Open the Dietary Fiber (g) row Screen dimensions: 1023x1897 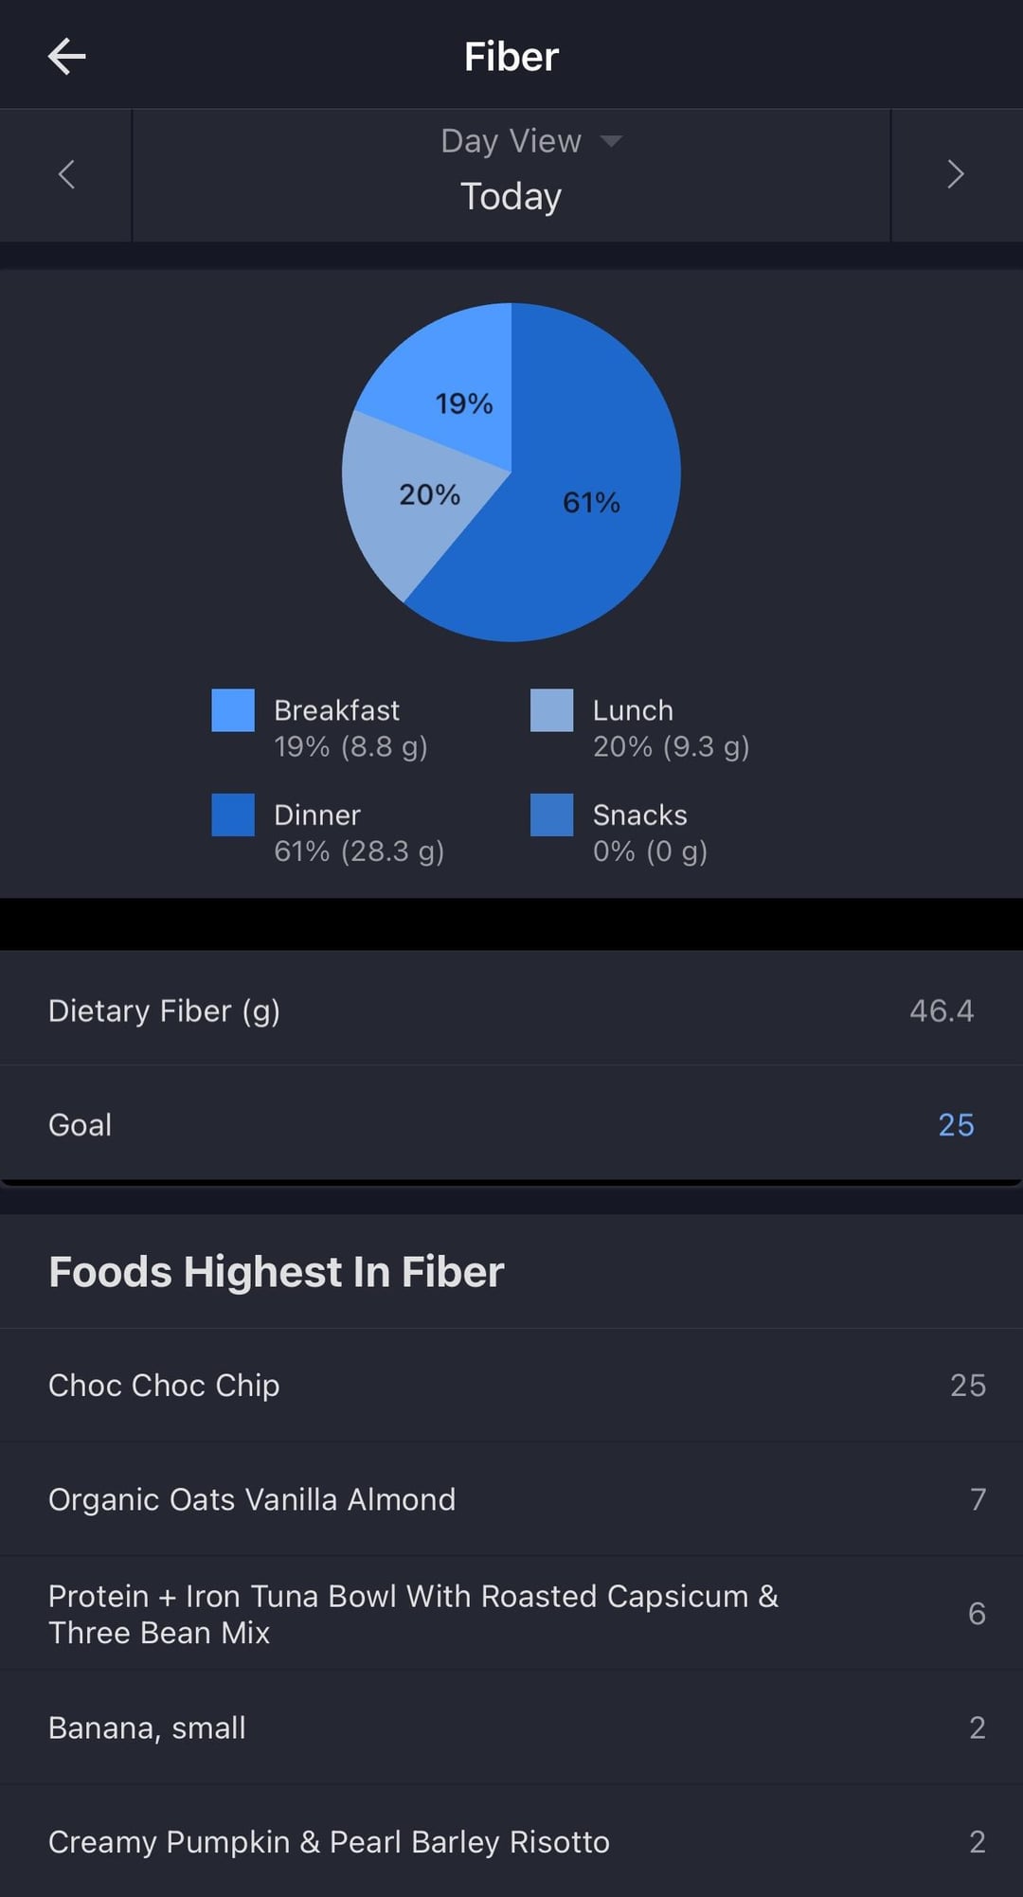pos(511,1011)
